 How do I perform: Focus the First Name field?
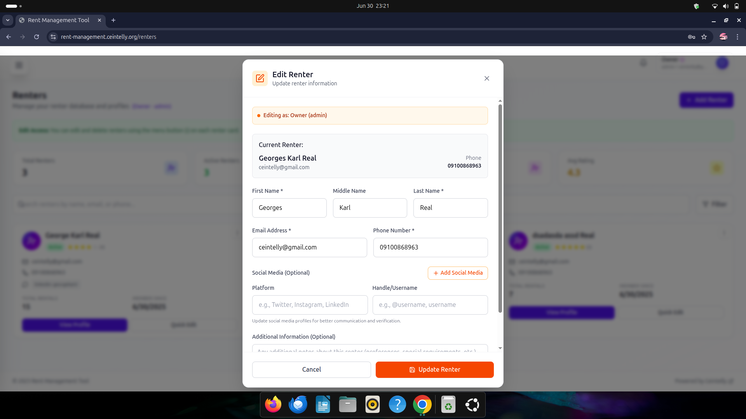point(289,208)
